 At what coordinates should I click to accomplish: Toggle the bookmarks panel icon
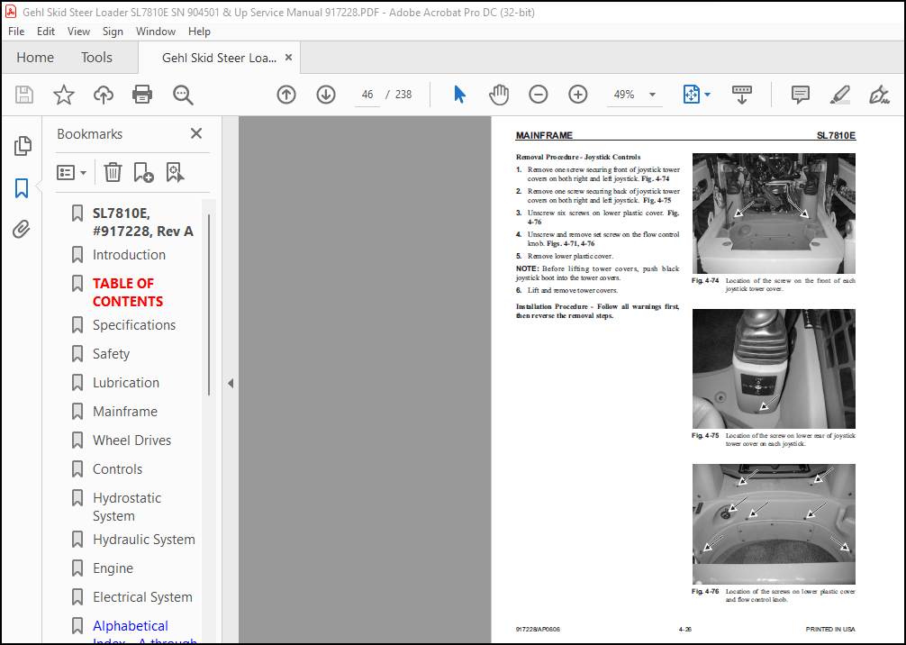[x=22, y=188]
